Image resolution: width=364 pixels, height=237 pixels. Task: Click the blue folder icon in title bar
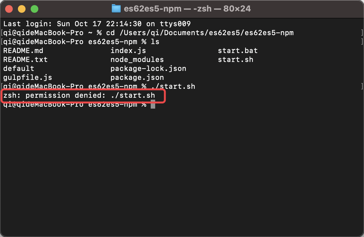116,9
